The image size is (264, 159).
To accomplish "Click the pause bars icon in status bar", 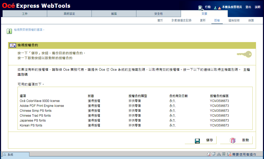I will pyautogui.click(x=224, y=154).
